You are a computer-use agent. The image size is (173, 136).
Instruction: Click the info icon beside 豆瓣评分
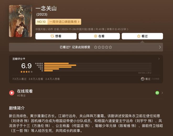click(x=24, y=59)
